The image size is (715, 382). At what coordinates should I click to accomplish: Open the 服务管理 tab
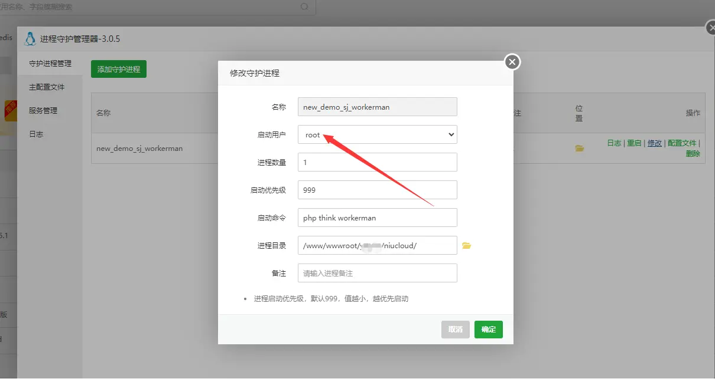pos(43,111)
